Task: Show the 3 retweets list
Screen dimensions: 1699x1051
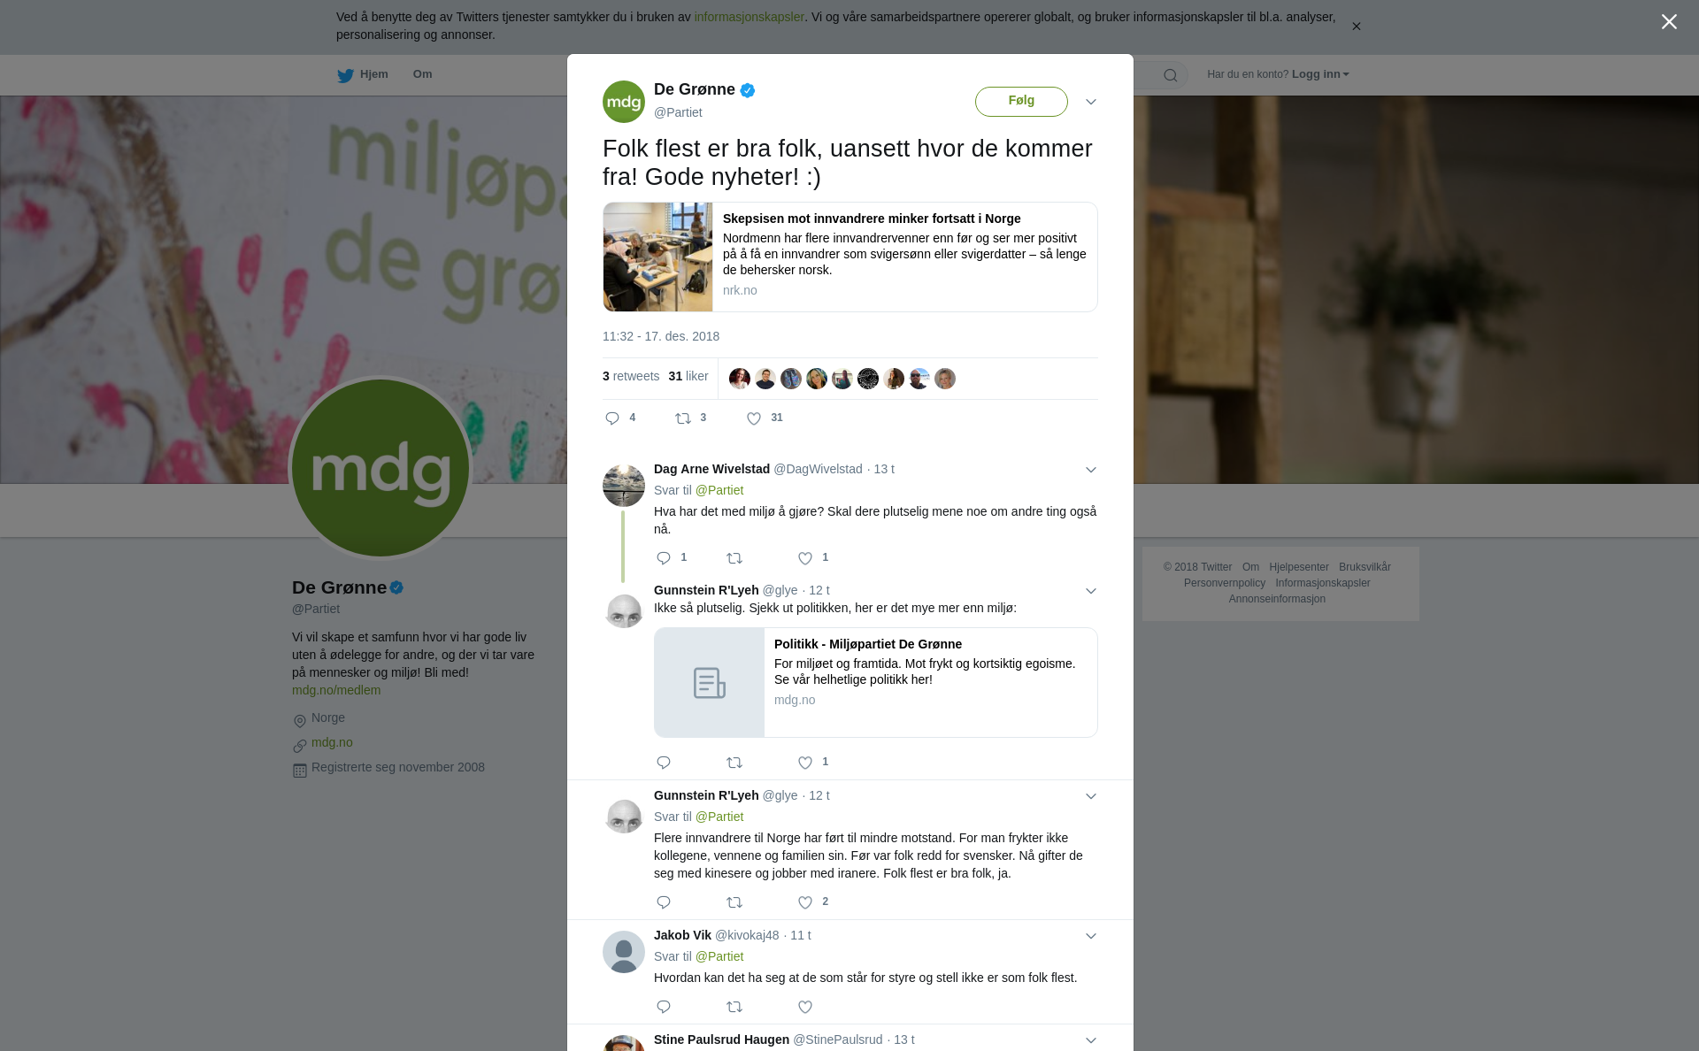Action: pyautogui.click(x=631, y=376)
